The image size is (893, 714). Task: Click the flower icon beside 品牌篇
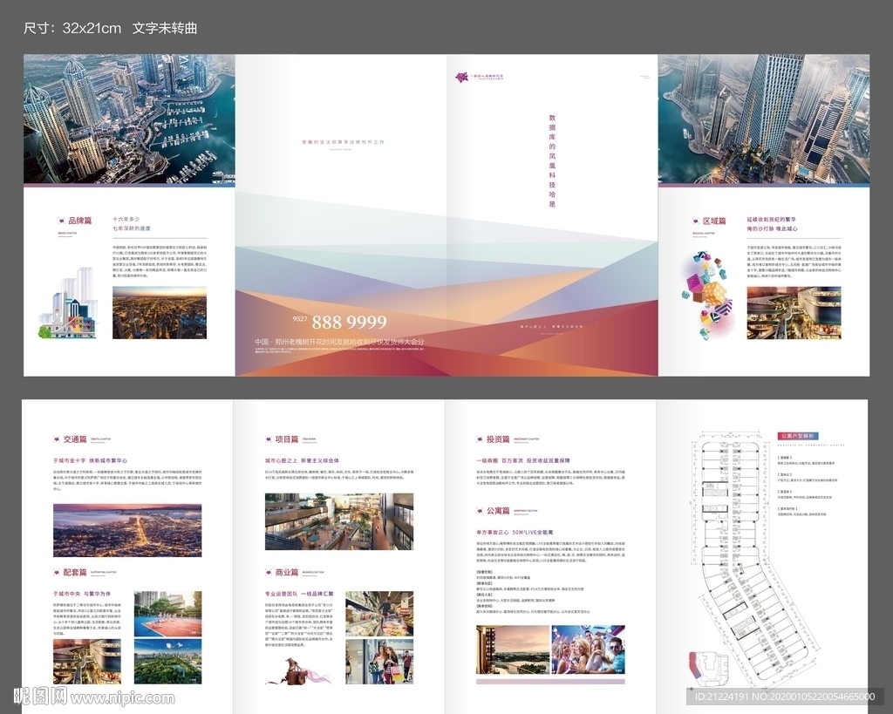pyautogui.click(x=62, y=221)
